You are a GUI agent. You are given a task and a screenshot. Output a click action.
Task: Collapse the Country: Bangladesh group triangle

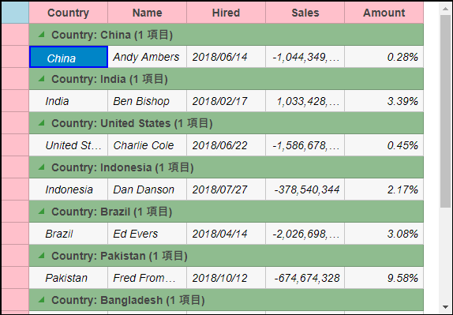tap(42, 300)
